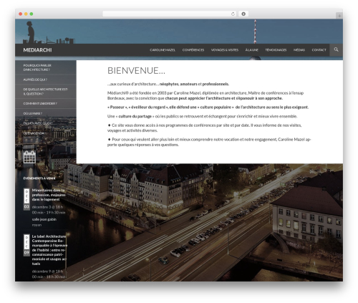Open "Auprès de qui ?" sidebar link
Screen dimensions: 358x303
35,80
